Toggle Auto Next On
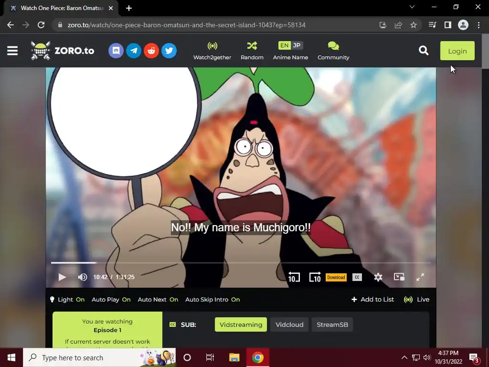Screen dimensions: 489x367 [158, 300]
